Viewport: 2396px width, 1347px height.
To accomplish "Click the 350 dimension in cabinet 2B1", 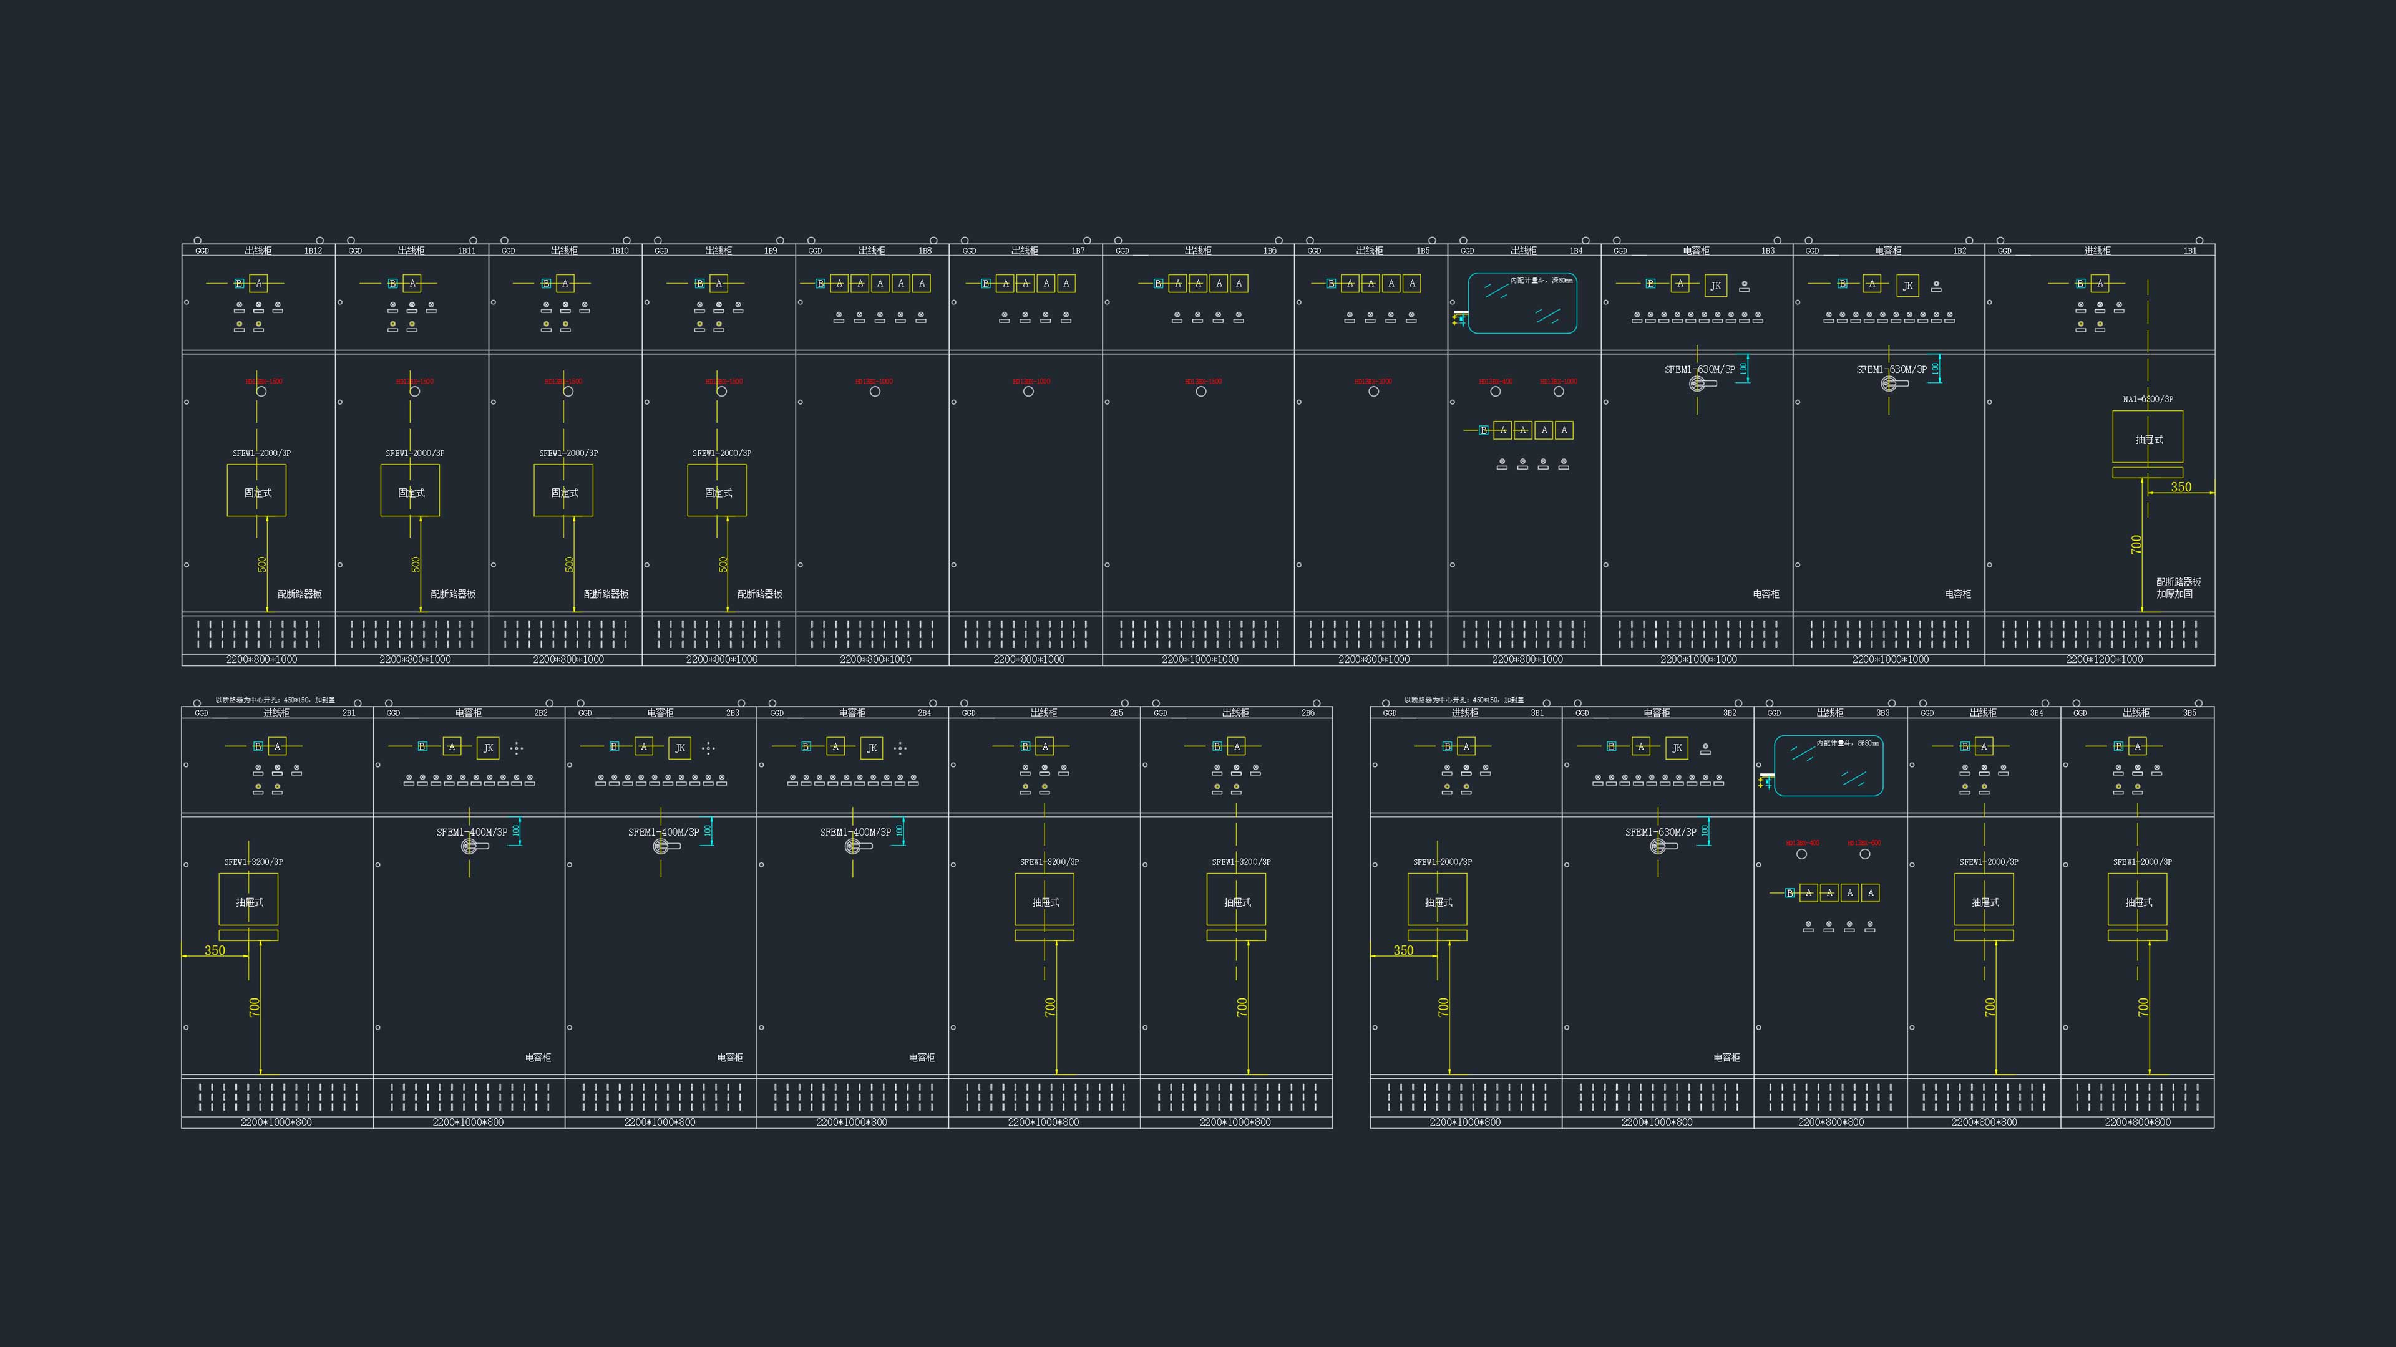I will tap(214, 950).
